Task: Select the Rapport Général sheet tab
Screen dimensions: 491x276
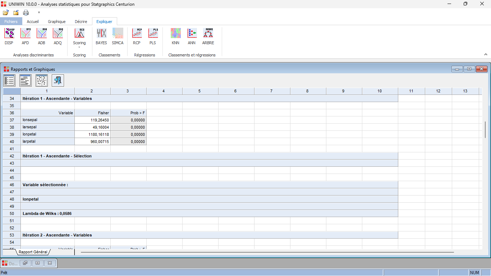Action: [33, 252]
